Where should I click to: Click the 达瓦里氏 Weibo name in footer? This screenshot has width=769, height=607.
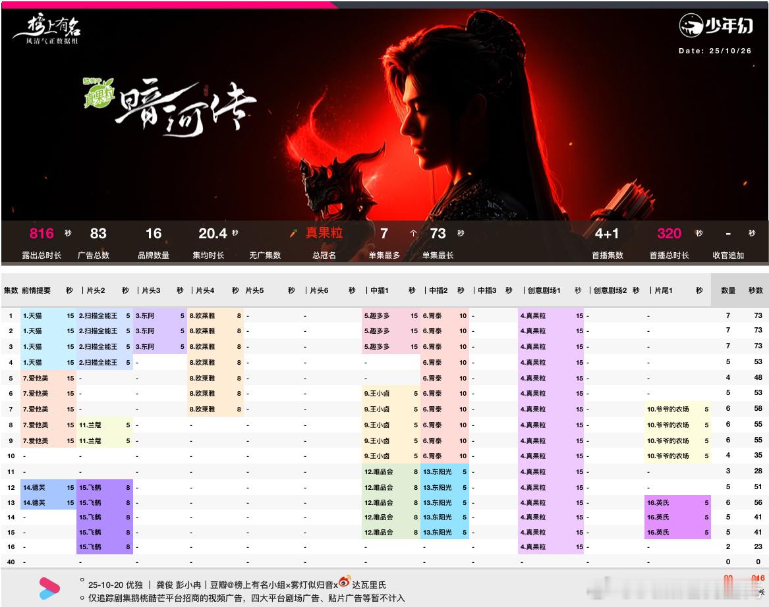pyautogui.click(x=369, y=585)
